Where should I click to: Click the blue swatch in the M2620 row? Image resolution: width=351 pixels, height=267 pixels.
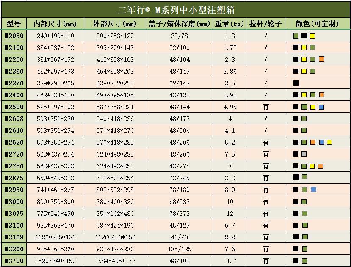322,142
